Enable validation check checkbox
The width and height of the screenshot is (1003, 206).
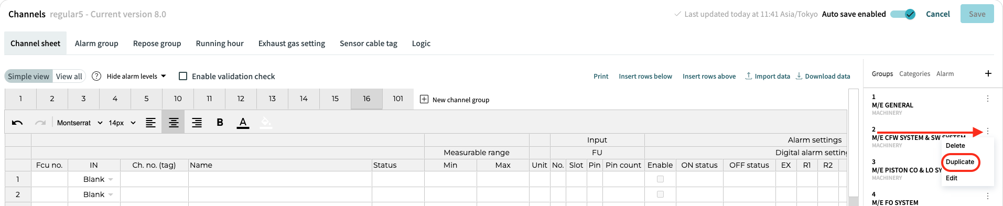(x=183, y=76)
